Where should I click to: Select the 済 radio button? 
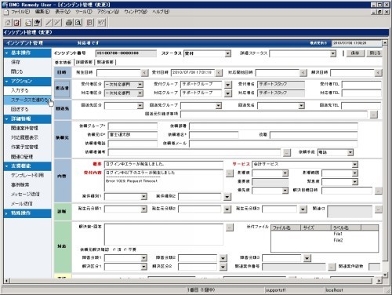[x=114, y=249]
